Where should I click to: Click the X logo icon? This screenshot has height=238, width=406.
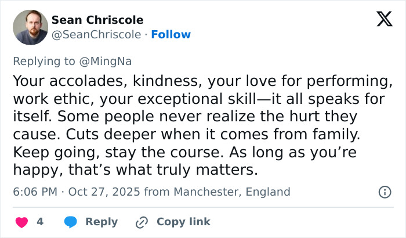384,20
